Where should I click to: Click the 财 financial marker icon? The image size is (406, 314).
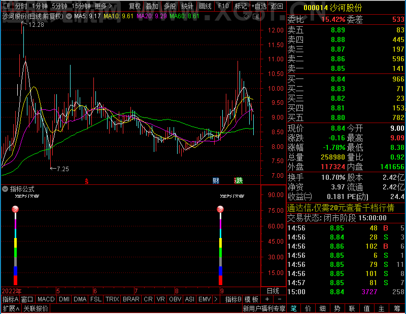(216, 181)
